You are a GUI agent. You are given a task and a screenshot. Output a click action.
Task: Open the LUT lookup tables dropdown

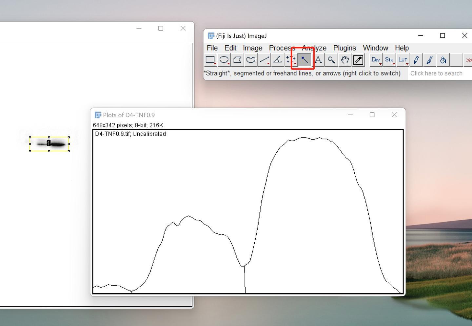(x=403, y=60)
